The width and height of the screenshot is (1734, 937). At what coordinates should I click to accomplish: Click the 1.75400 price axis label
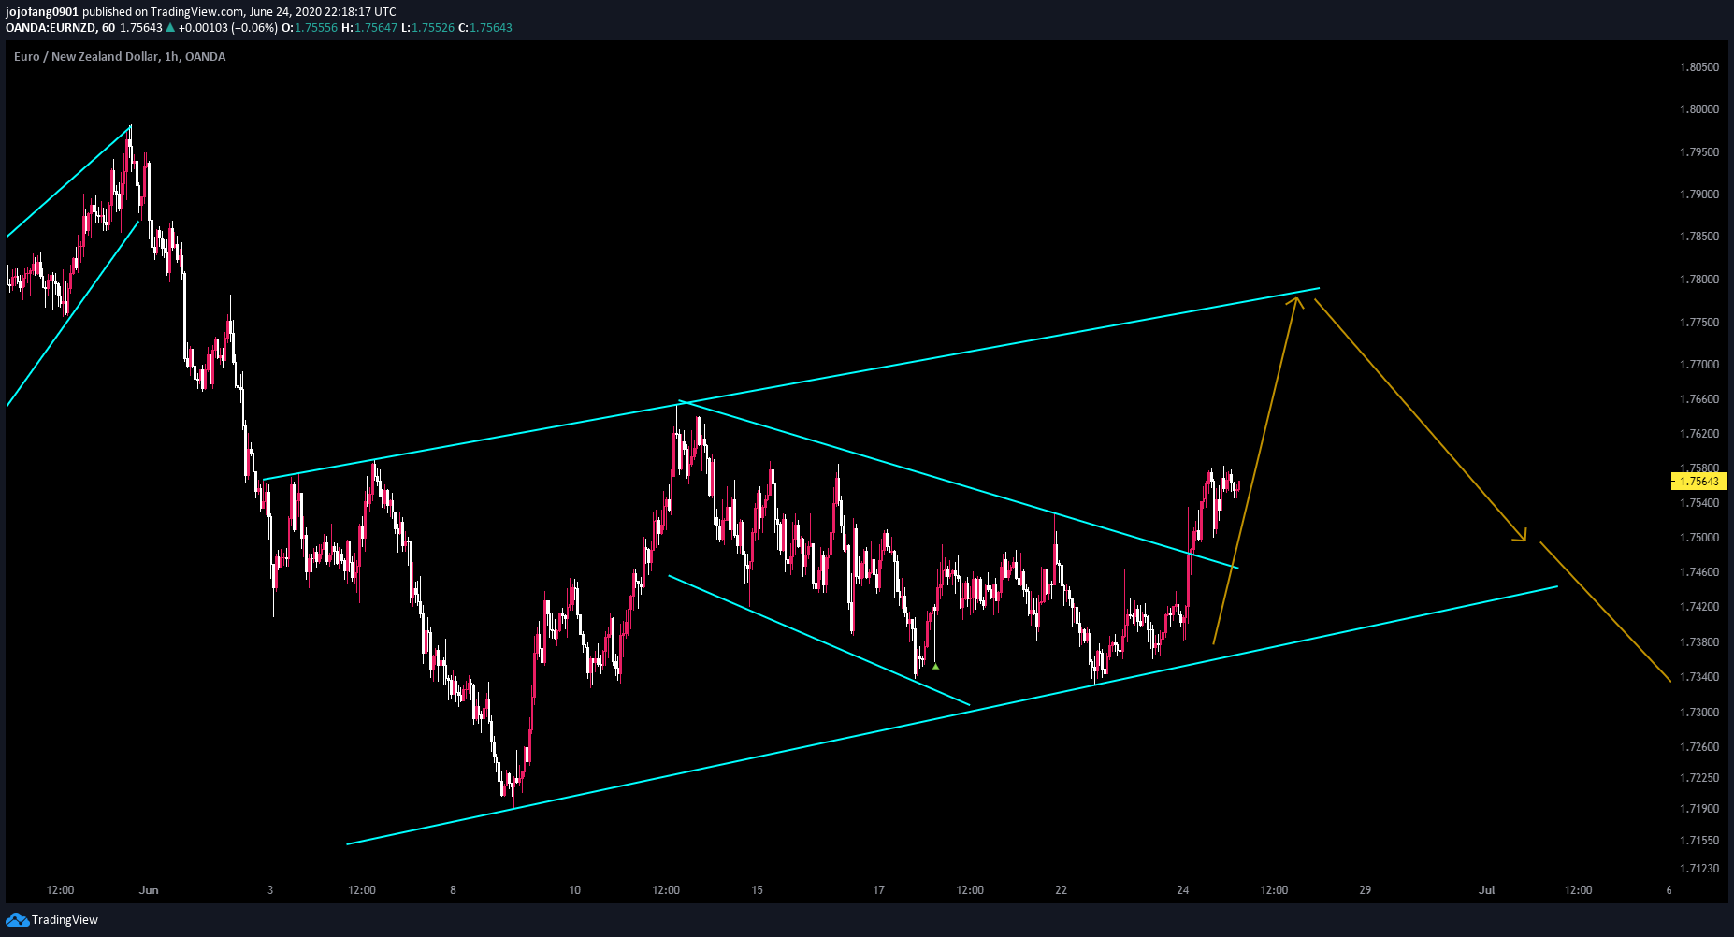click(x=1699, y=503)
